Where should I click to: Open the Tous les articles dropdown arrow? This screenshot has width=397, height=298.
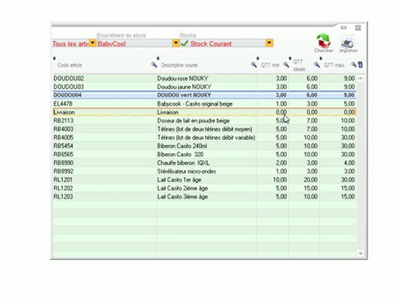pos(93,43)
